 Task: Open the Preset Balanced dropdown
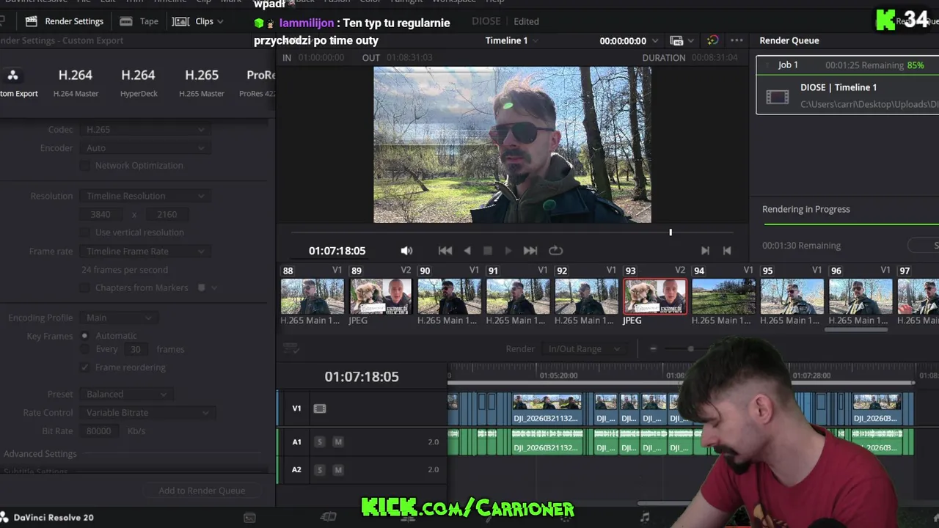[125, 394]
